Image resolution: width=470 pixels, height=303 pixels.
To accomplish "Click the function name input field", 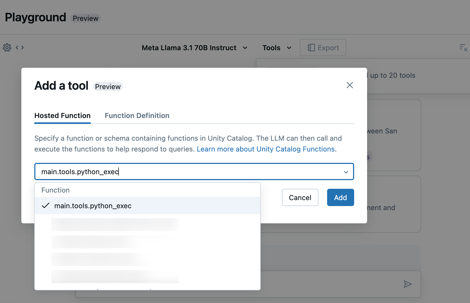I will [x=189, y=172].
